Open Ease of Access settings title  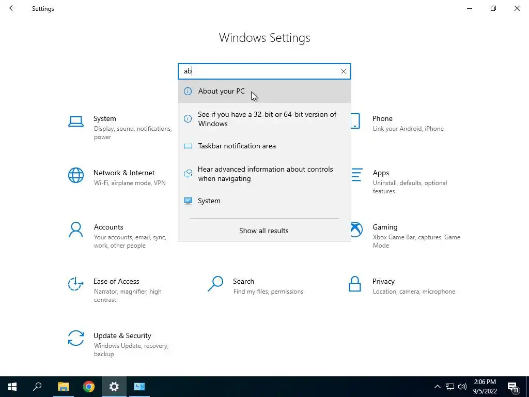click(116, 282)
